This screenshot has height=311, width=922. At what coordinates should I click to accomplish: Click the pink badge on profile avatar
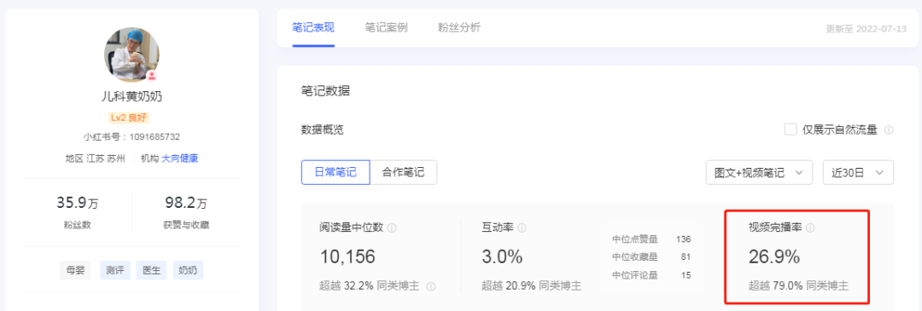[x=152, y=76]
